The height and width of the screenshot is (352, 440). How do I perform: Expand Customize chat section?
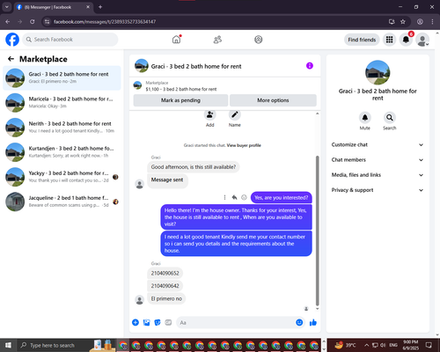tap(378, 144)
